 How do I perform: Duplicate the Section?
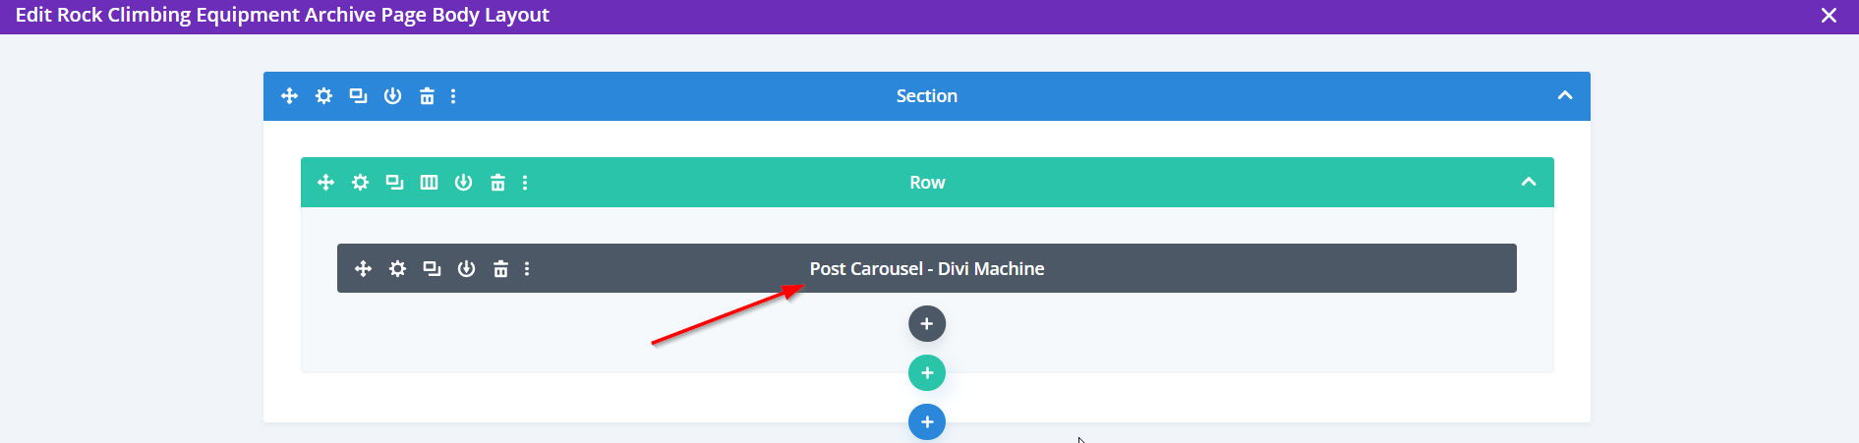[x=358, y=96]
